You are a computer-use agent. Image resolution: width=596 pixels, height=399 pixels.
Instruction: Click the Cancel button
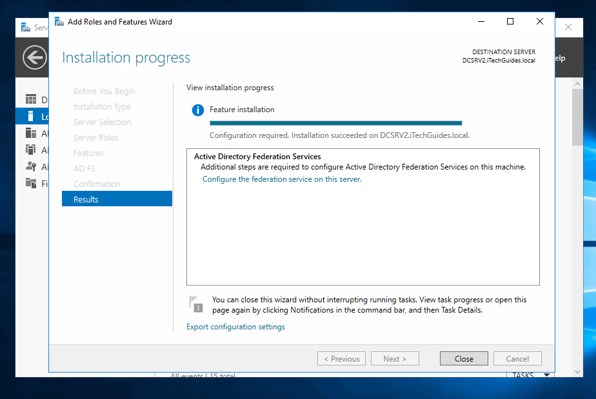coord(517,358)
